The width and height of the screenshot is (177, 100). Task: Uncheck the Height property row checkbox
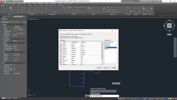(61, 44)
